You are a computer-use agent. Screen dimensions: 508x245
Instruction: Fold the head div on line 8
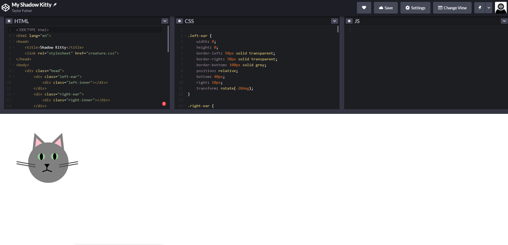pos(14,71)
